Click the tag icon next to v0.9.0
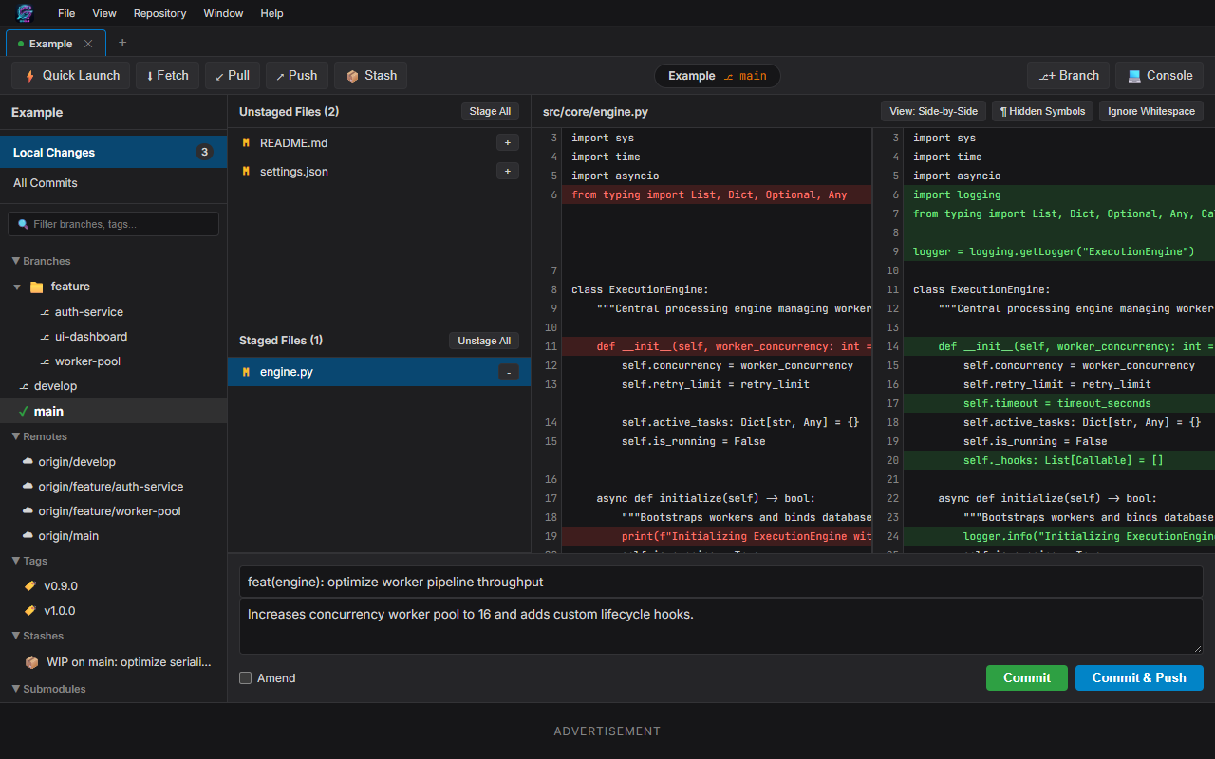1215x759 pixels. click(x=30, y=586)
